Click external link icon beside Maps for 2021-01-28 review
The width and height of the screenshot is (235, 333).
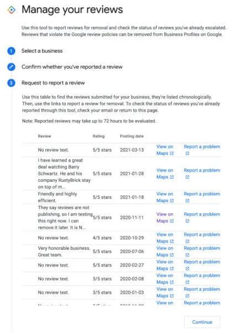tap(172, 177)
